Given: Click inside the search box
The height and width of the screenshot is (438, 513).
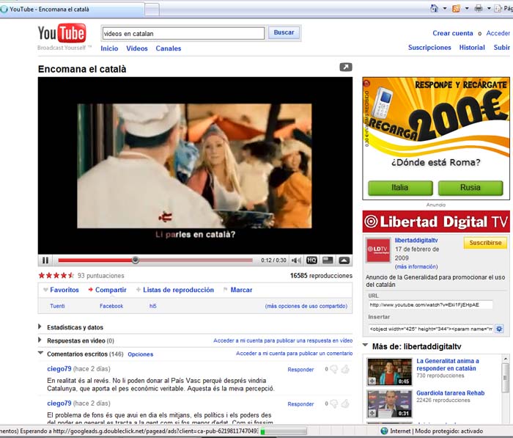Looking at the screenshot, I should tap(183, 34).
